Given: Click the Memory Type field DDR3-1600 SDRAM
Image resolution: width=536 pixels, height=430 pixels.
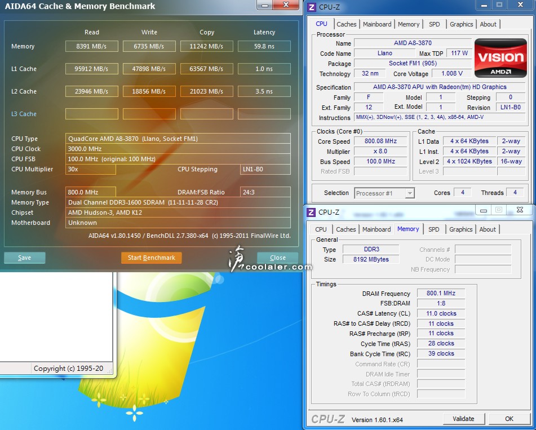Looking at the screenshot, I should pos(178,202).
